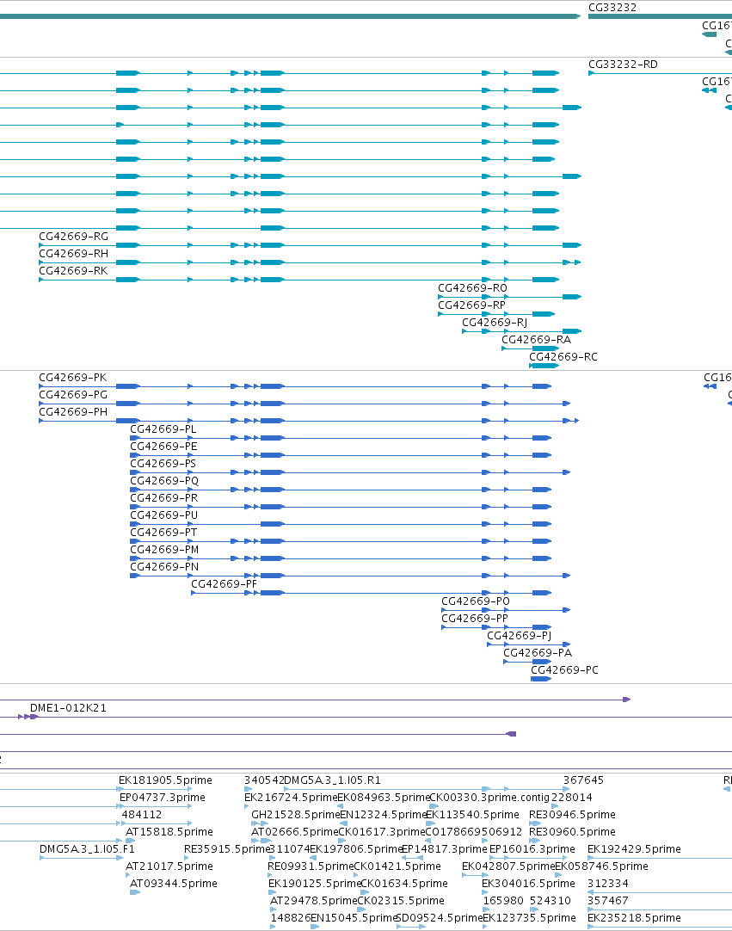This screenshot has width=732, height=931.
Task: Select transcript CG42669-RH label
Action: pyautogui.click(x=74, y=254)
